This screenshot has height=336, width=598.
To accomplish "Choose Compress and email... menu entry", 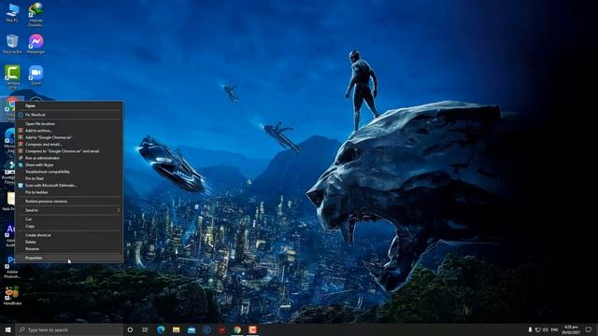I will 68,145.
